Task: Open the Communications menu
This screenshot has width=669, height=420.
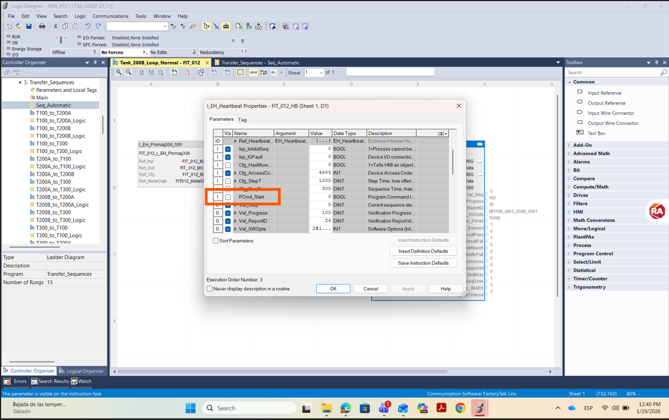Action: (110, 16)
